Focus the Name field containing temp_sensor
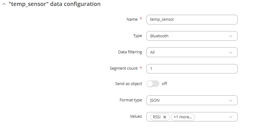 pyautogui.click(x=192, y=20)
